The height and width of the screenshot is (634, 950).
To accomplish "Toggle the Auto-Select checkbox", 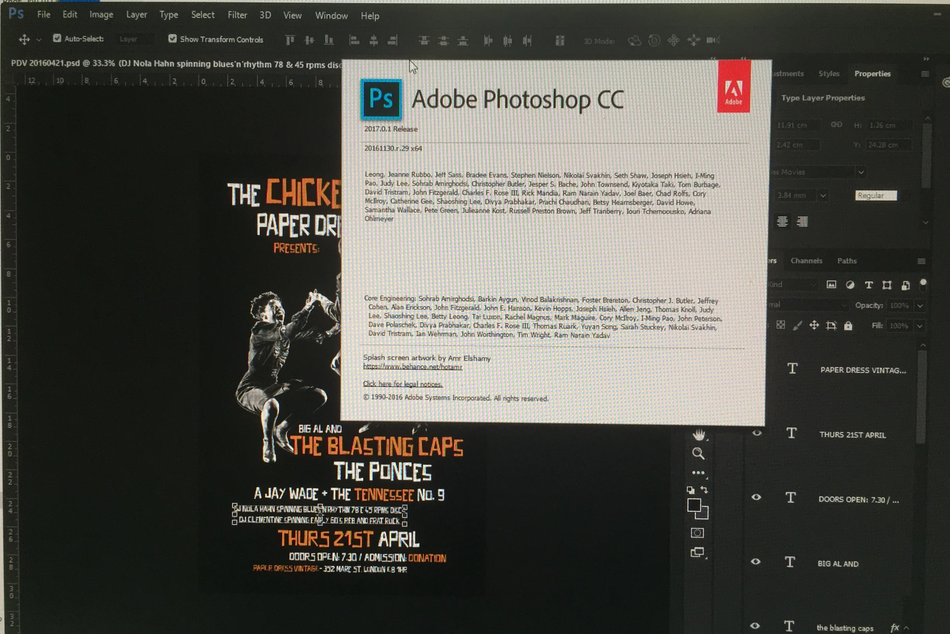I will tap(57, 38).
